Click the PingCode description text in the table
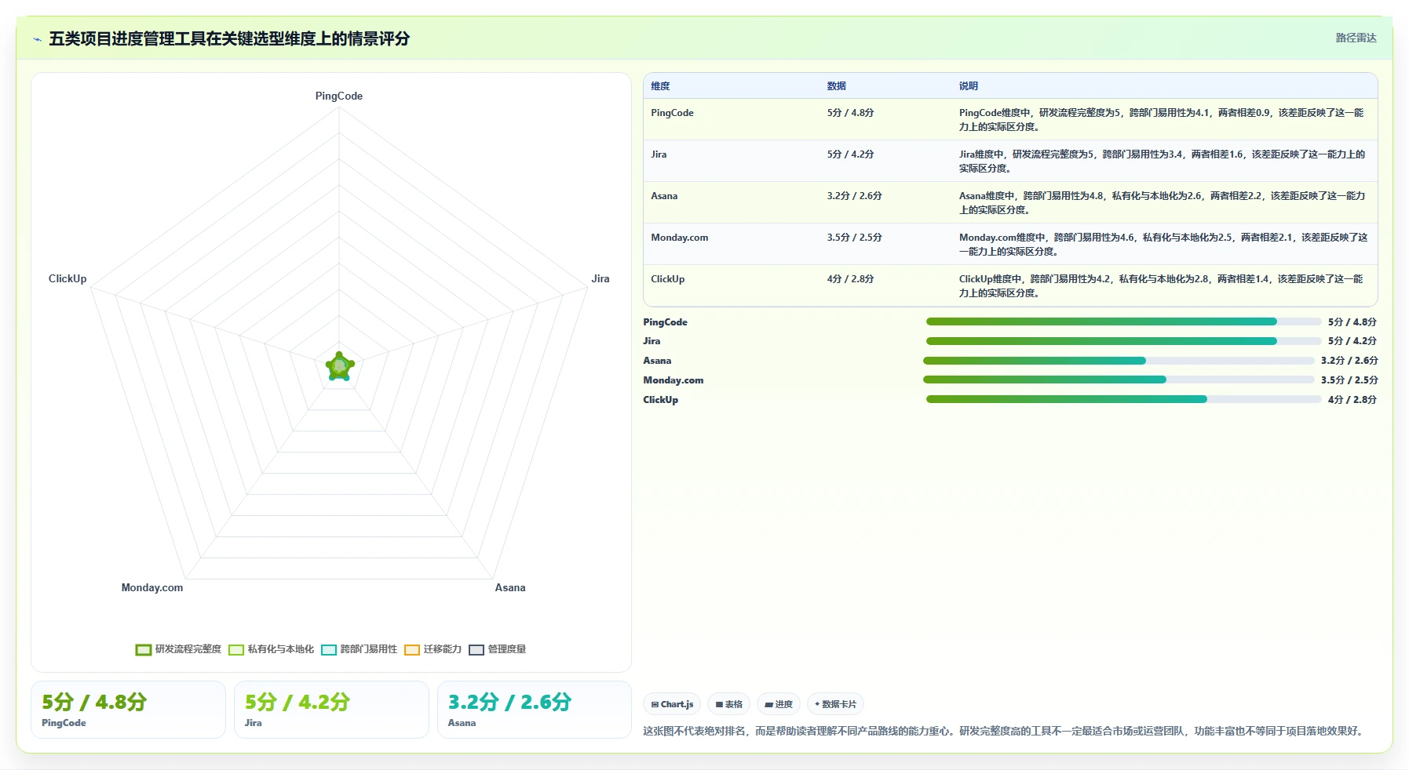Image resolution: width=1409 pixels, height=770 pixels. (x=1162, y=119)
